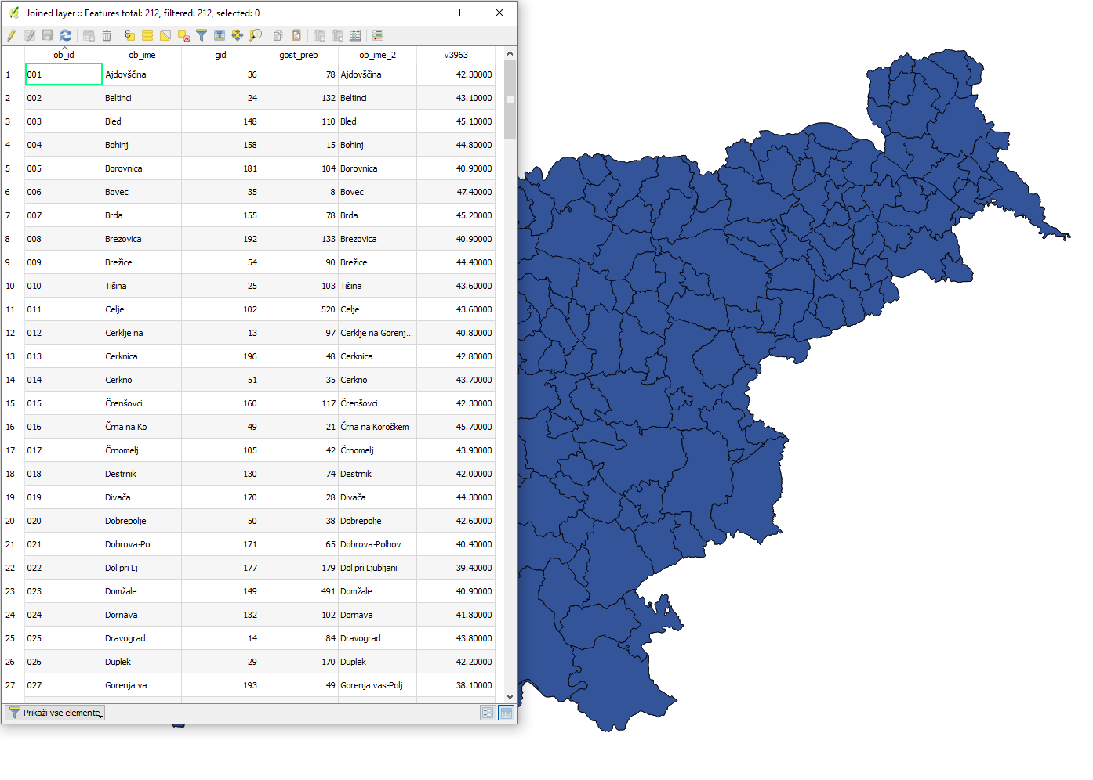Toggle editing mode with the pencil icon

point(11,35)
